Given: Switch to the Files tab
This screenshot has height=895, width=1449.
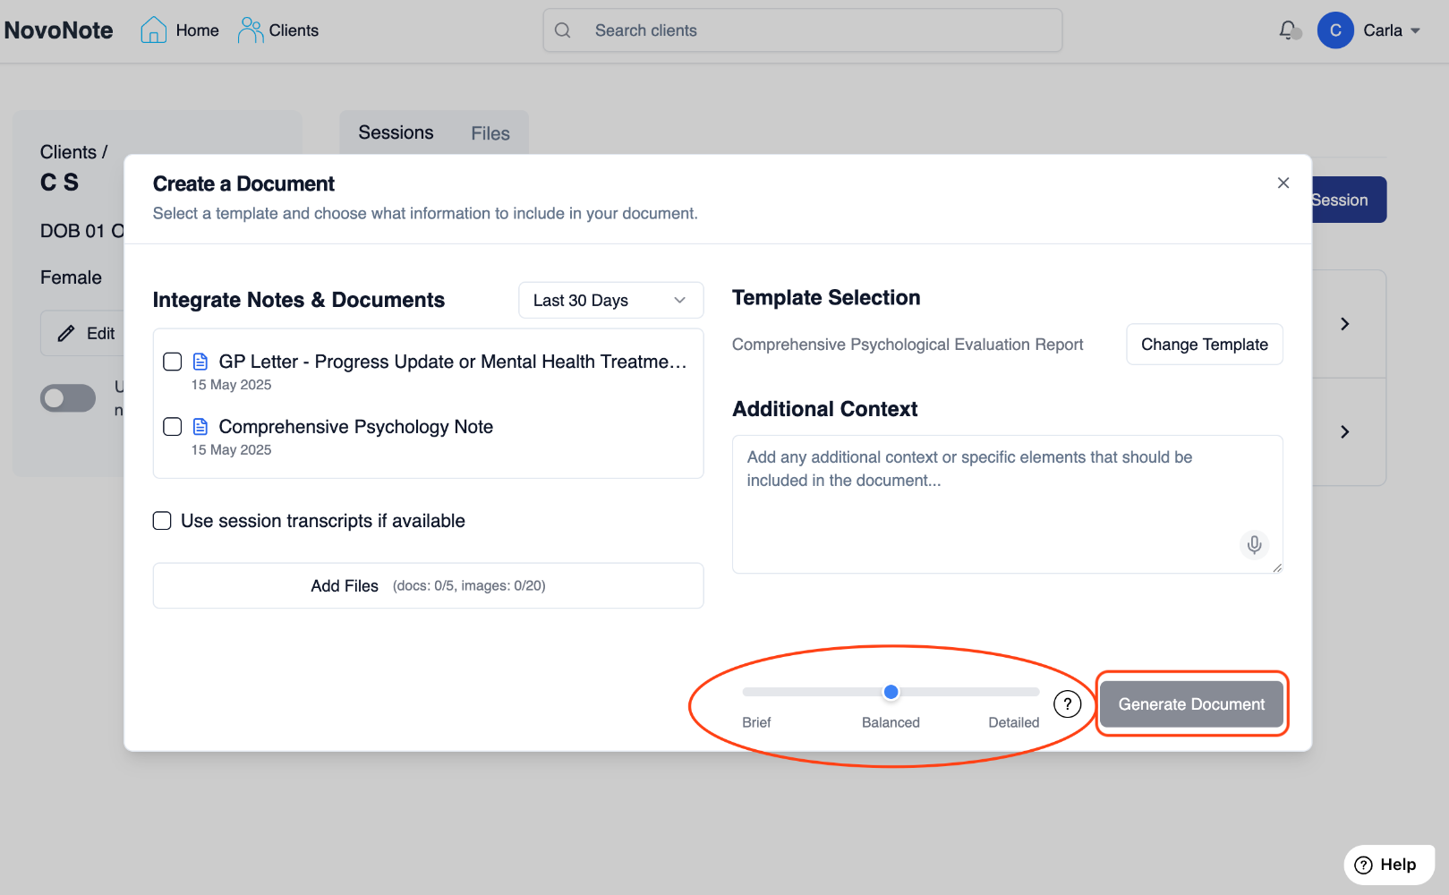Looking at the screenshot, I should (x=490, y=133).
